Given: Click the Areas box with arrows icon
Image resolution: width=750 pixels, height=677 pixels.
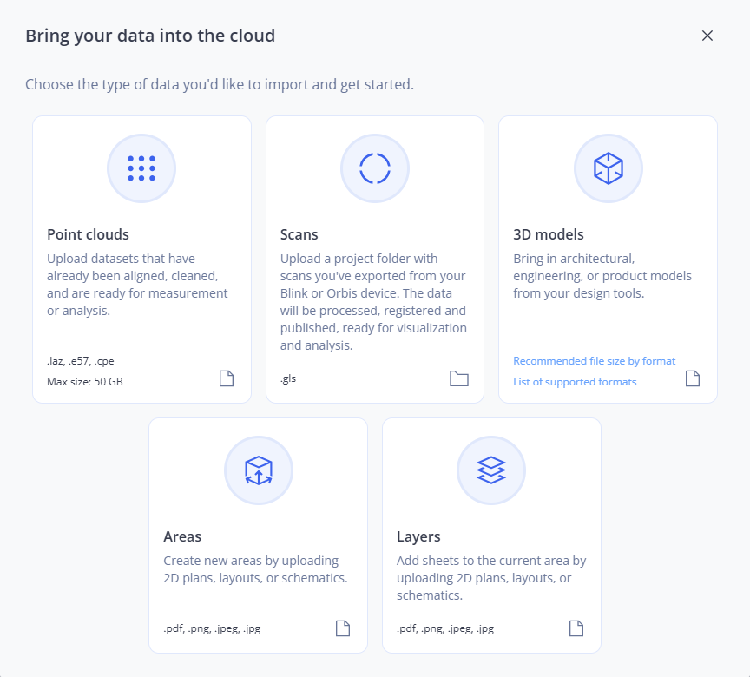Looking at the screenshot, I should 259,470.
